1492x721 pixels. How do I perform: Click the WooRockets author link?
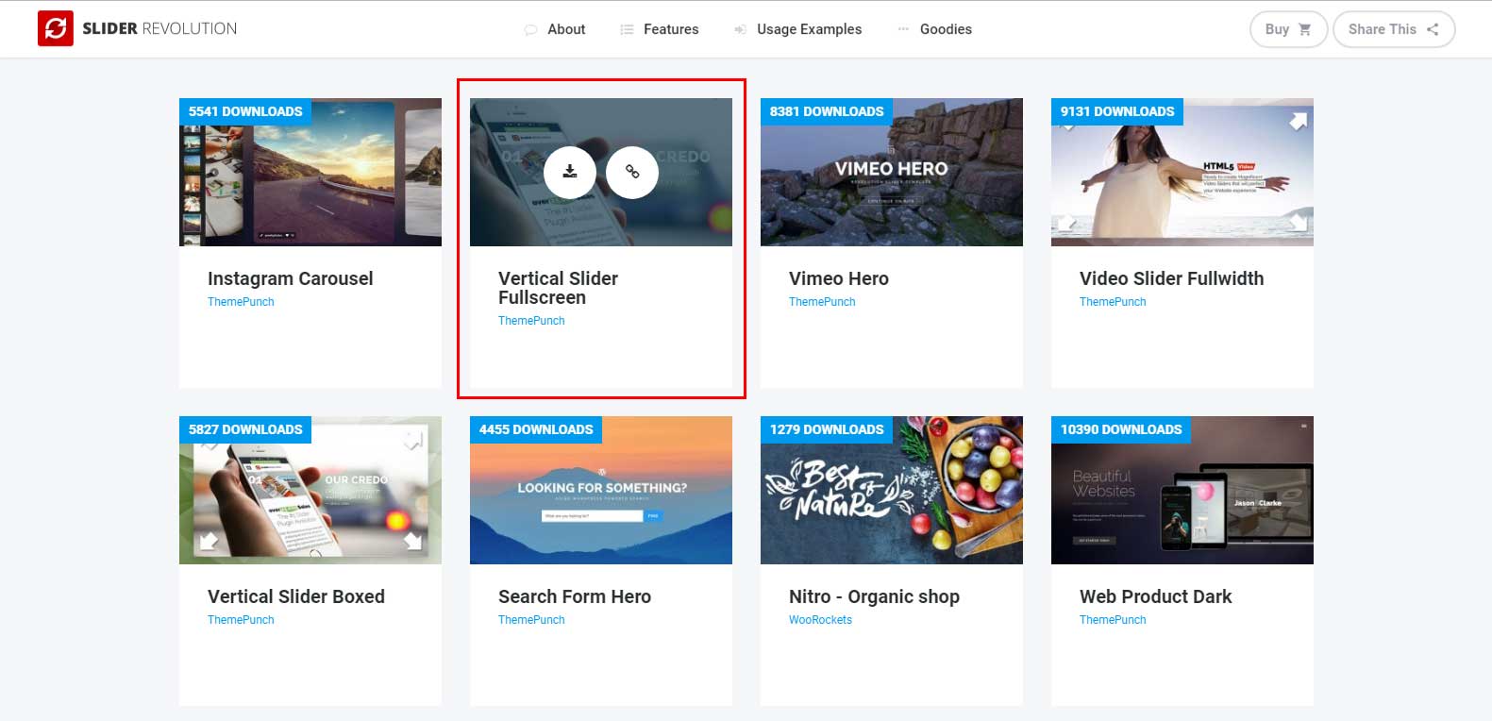click(x=820, y=620)
